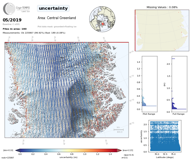Click the Plot data mask caption

pyautogui.click(x=57, y=27)
